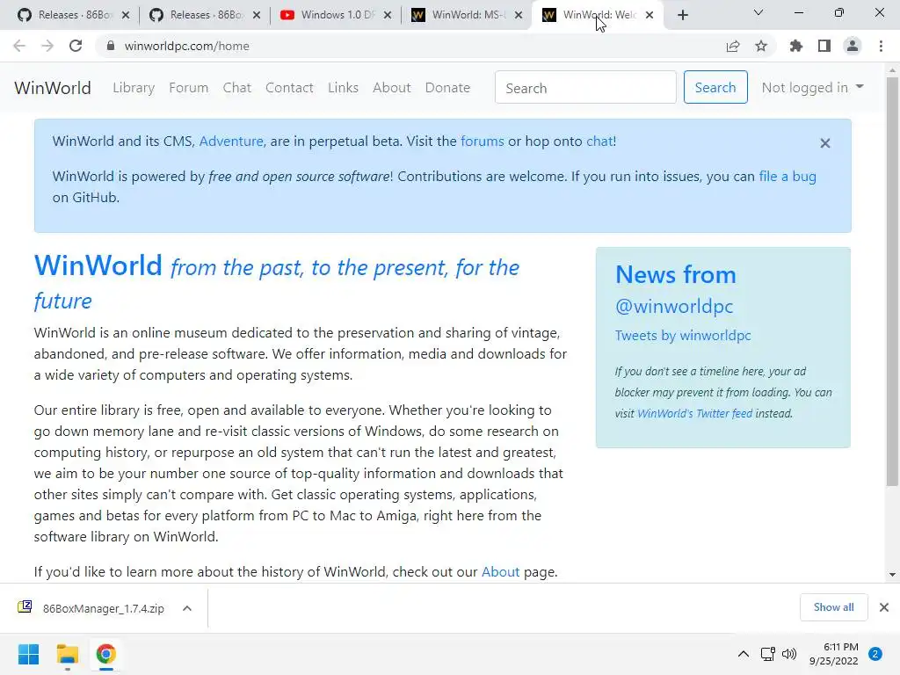
Task: Open the Chrome three-dot menu
Action: click(x=881, y=46)
